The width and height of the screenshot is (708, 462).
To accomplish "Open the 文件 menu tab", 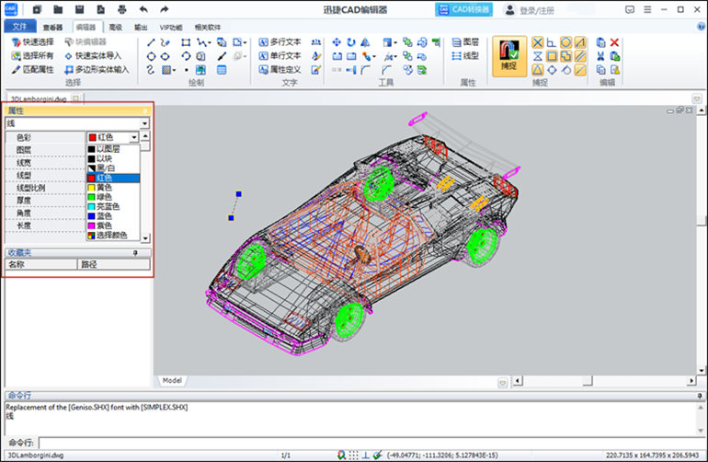I will pos(19,27).
